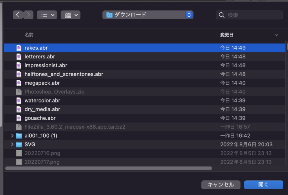Select the impressionist.abr brush file icon
The width and height of the screenshot is (288, 195).
coord(19,65)
